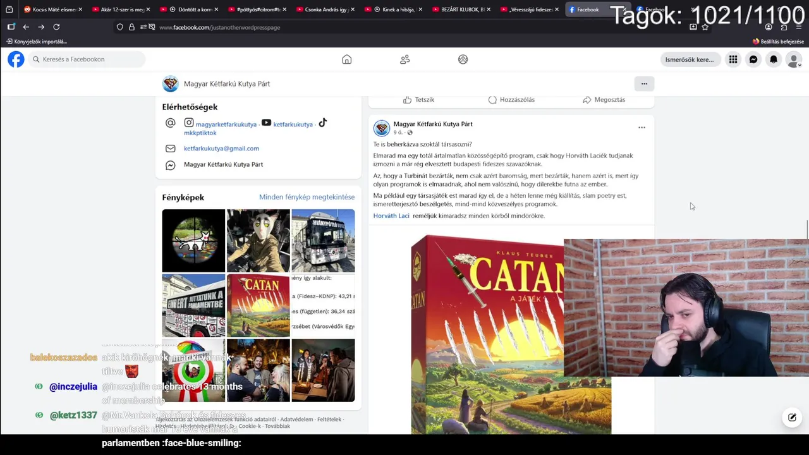809x455 pixels.
Task: Bookmark the page with star icon
Action: pyautogui.click(x=705, y=27)
